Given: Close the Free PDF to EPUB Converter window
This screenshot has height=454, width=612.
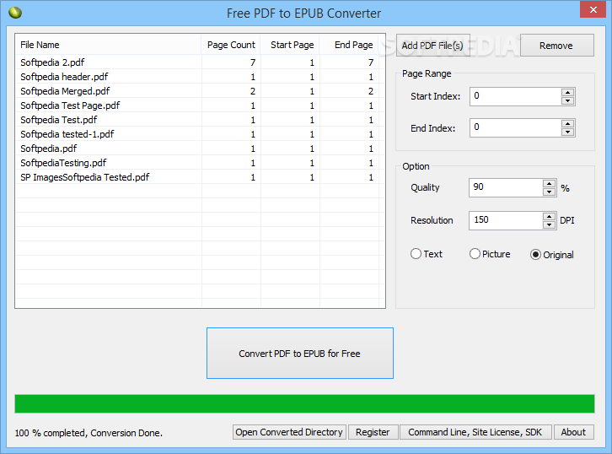Looking at the screenshot, I should (x=593, y=10).
